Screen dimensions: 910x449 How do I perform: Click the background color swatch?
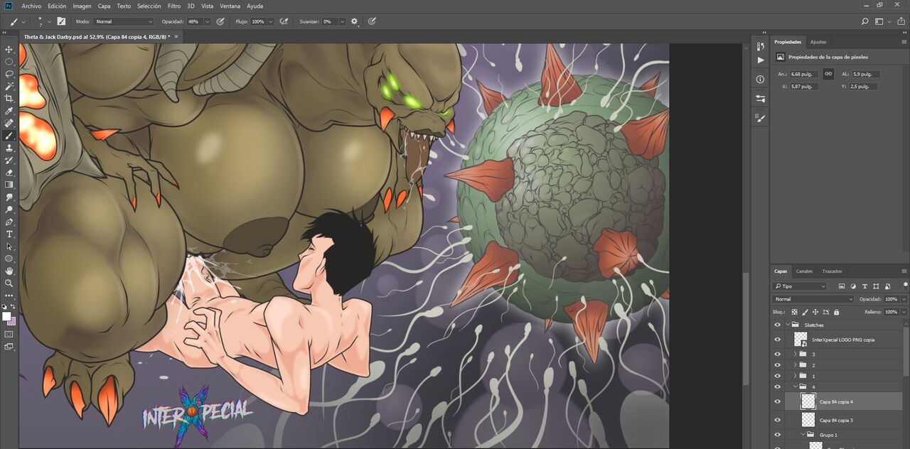click(11, 321)
